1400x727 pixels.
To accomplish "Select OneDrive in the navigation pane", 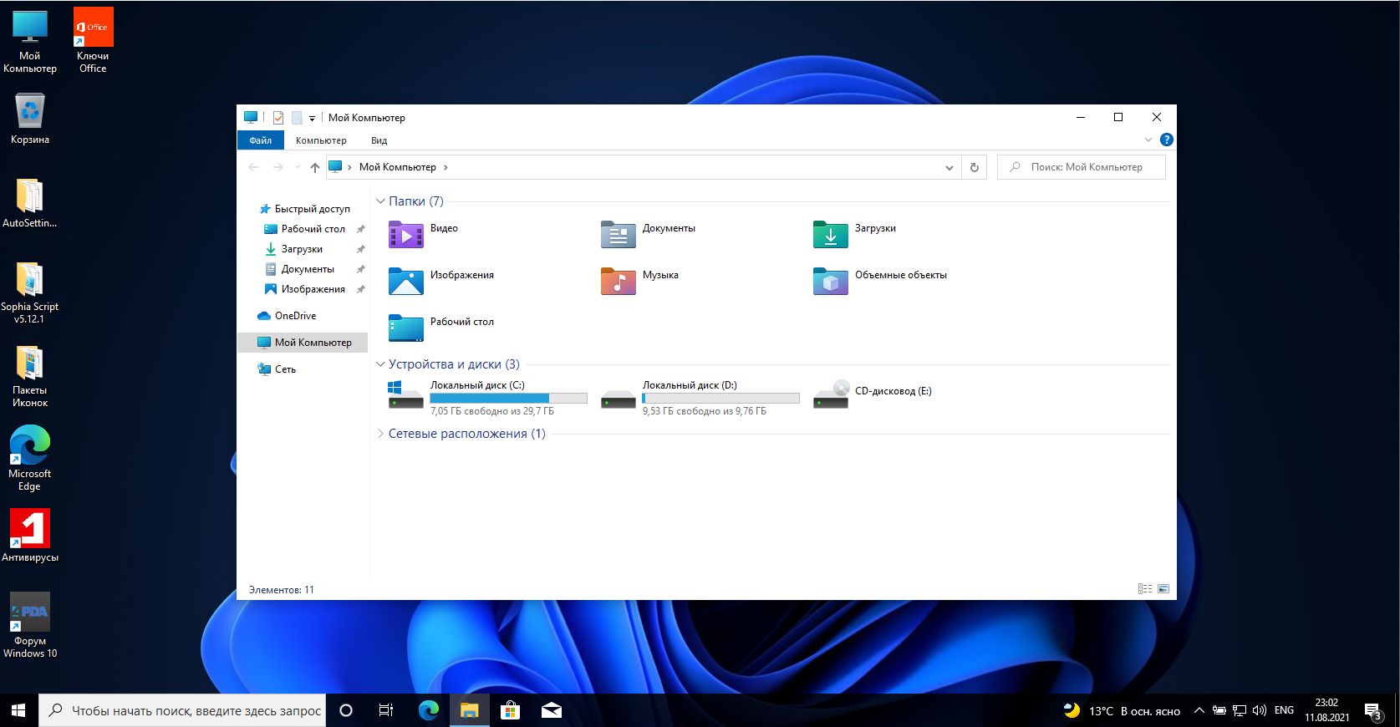I will pos(295,316).
